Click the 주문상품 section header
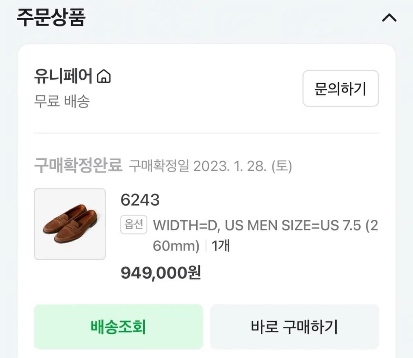Viewport: 413px width, 358px height. (x=51, y=18)
